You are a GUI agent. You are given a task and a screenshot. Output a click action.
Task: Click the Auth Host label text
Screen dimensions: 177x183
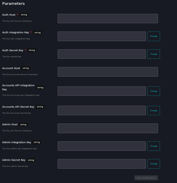pos(9,15)
